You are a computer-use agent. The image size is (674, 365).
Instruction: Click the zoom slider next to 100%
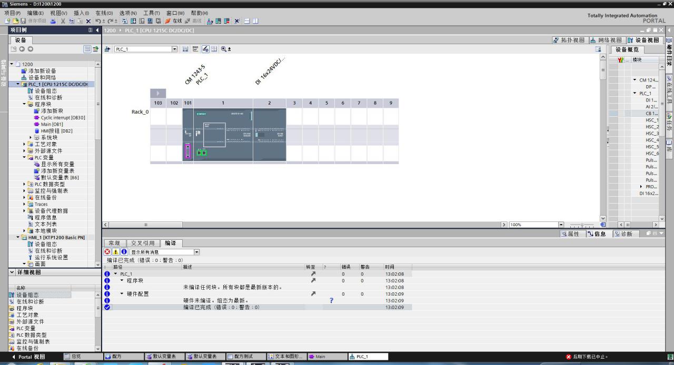point(582,225)
